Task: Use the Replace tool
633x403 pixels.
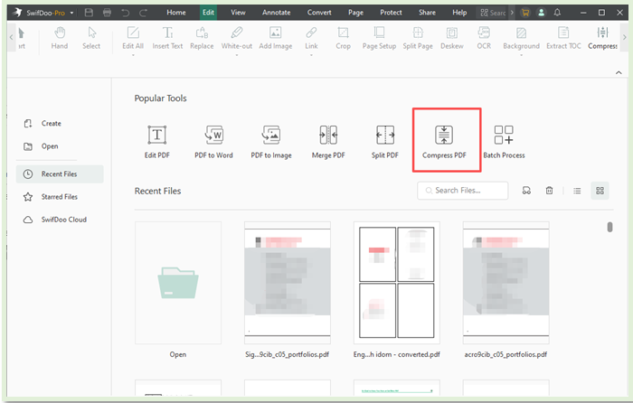Action: 202,38
